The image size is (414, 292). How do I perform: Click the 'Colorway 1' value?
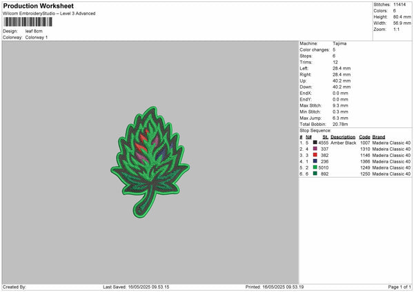point(37,37)
